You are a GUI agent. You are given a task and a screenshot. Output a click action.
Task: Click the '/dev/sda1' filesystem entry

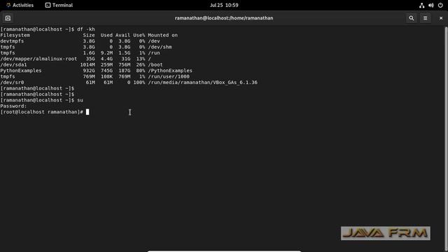pyautogui.click(x=13, y=64)
